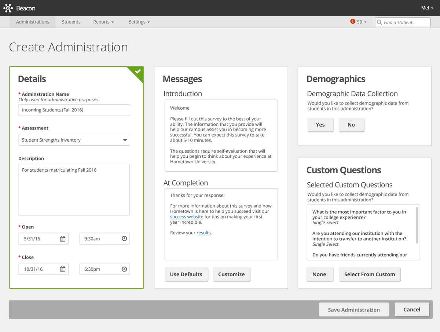Image resolution: width=440 pixels, height=332 pixels.
Task: Click the Beacon logo icon
Action: [8, 8]
